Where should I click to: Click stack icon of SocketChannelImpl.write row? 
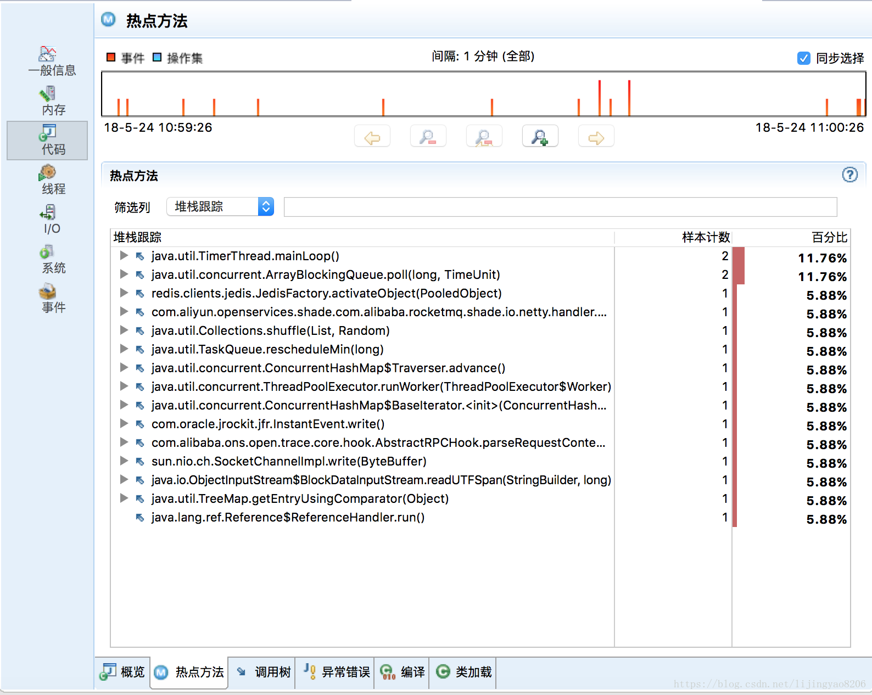pyautogui.click(x=140, y=461)
